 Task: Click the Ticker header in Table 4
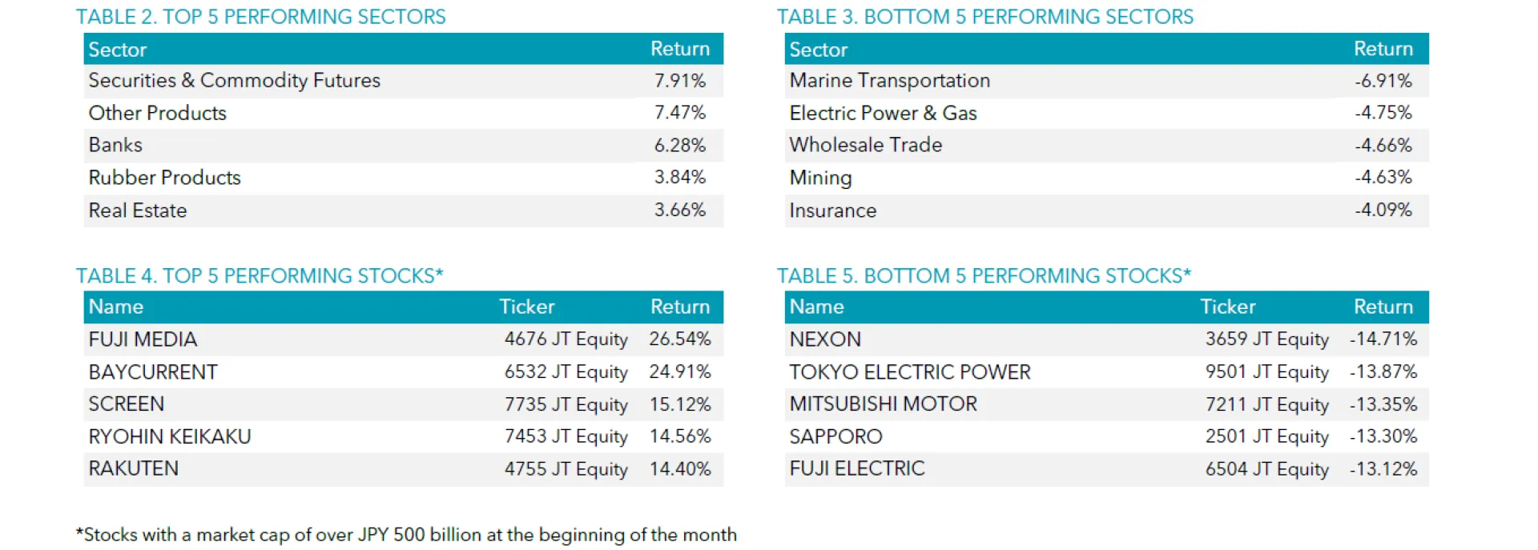526,307
